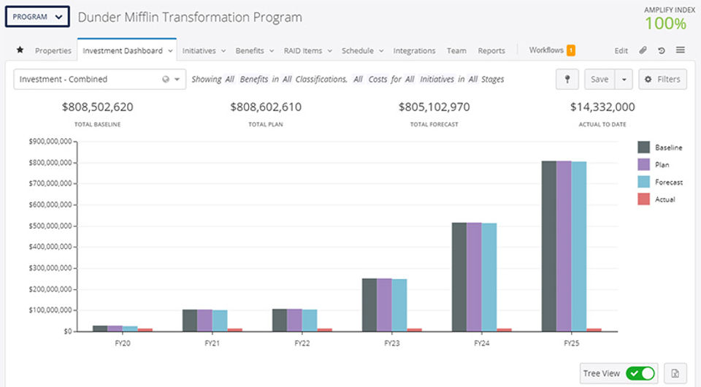The width and height of the screenshot is (701, 387).
Task: Open the Workflows tab
Action: [x=546, y=50]
